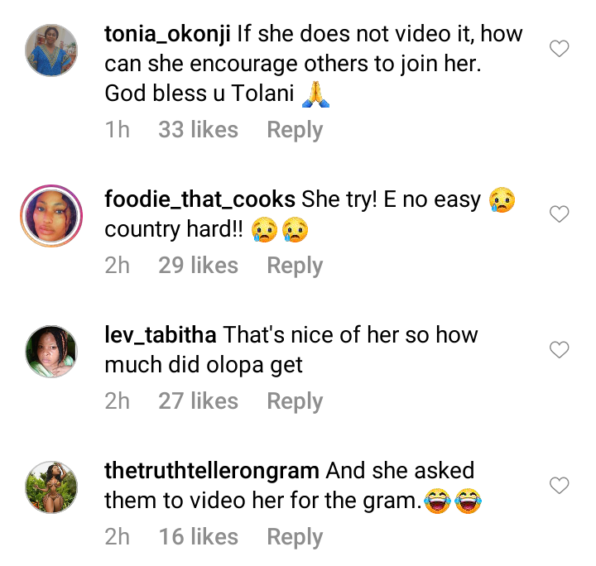Open thetruthtellerongram username link

point(211,471)
